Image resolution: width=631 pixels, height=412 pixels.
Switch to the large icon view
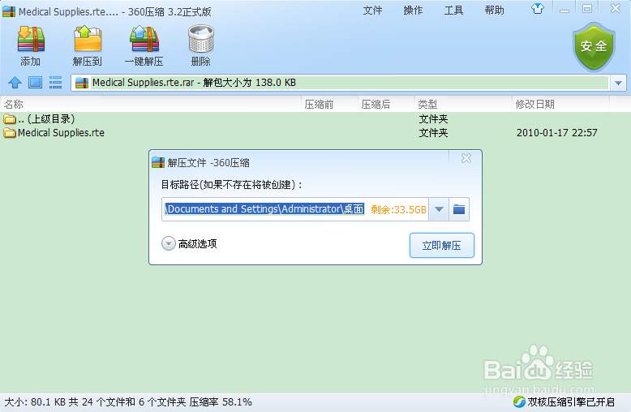tap(35, 83)
